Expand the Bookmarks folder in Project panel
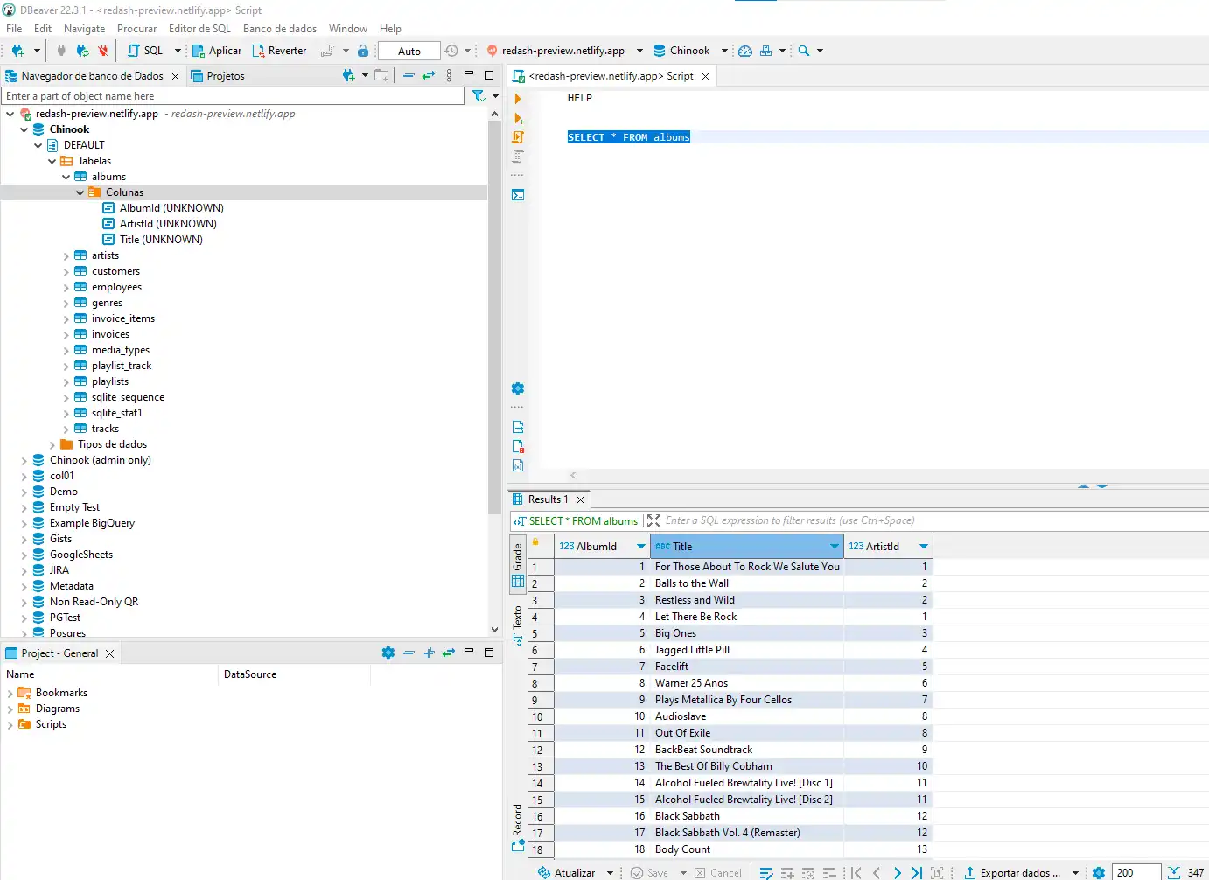The image size is (1209, 880). pos(10,693)
